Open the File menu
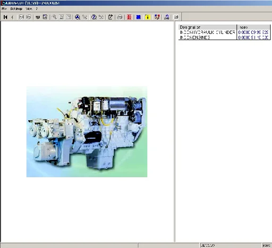Image resolution: width=272 pixels, height=248 pixels. coord(4,8)
